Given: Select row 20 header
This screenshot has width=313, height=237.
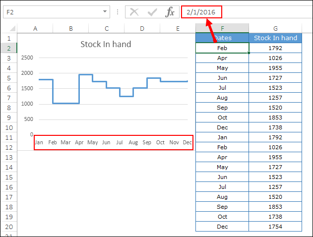Looking at the screenshot, I should [x=9, y=227].
